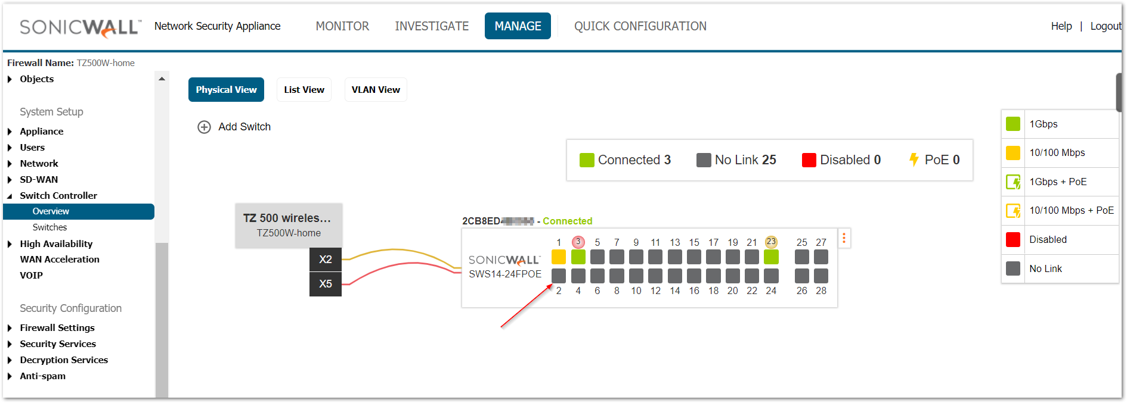Click the gray port 2 icon
Viewport: 1127px width, 403px height.
[559, 276]
